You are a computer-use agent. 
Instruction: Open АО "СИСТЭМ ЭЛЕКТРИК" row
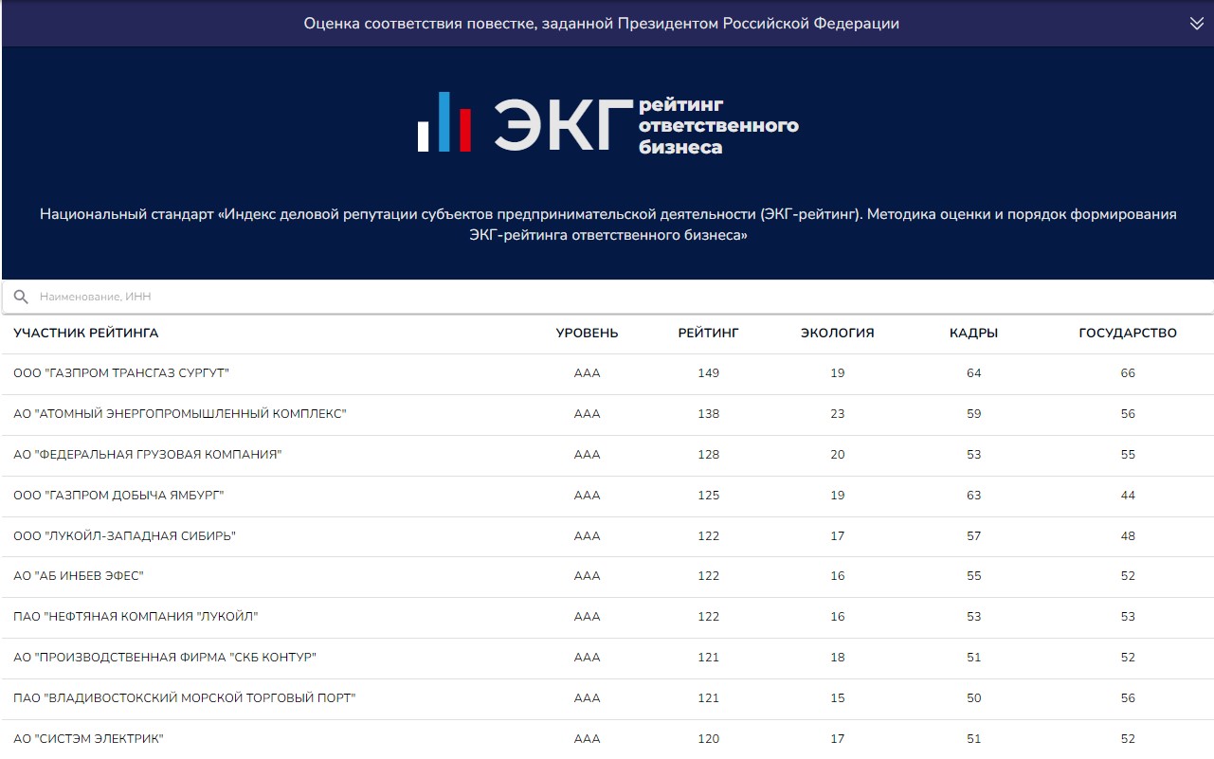point(607,739)
